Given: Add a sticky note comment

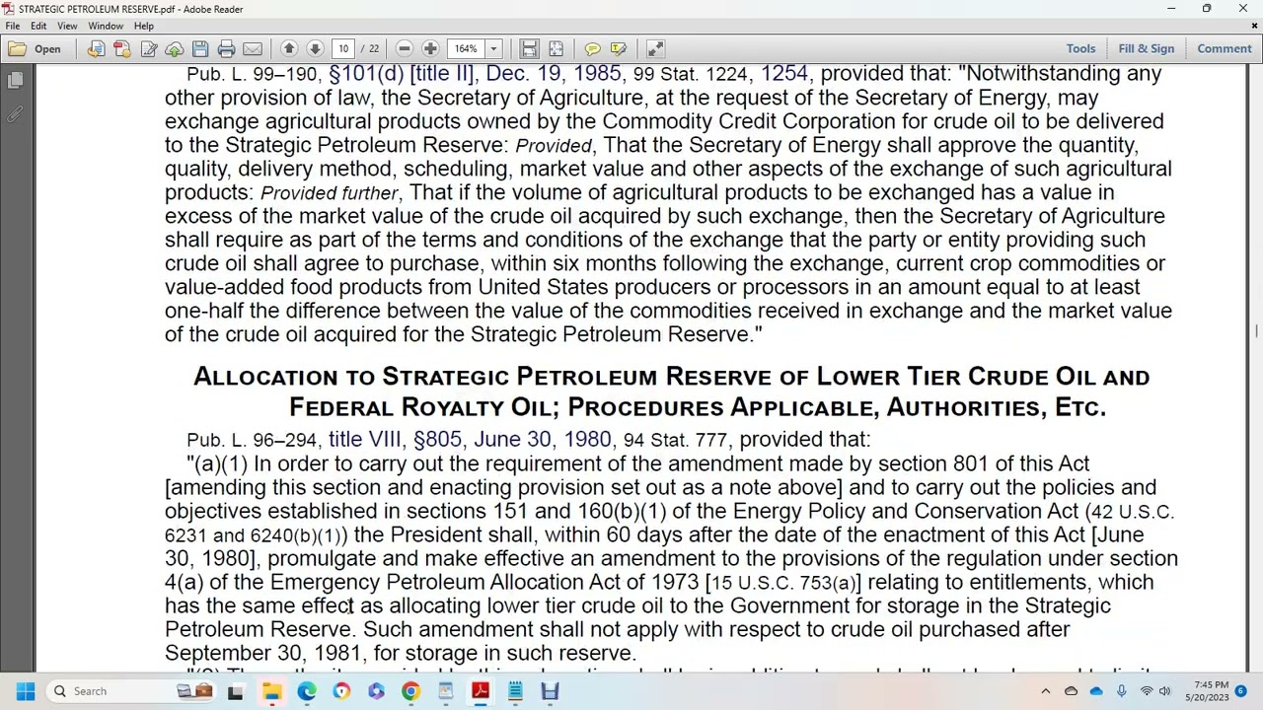Looking at the screenshot, I should point(592,48).
